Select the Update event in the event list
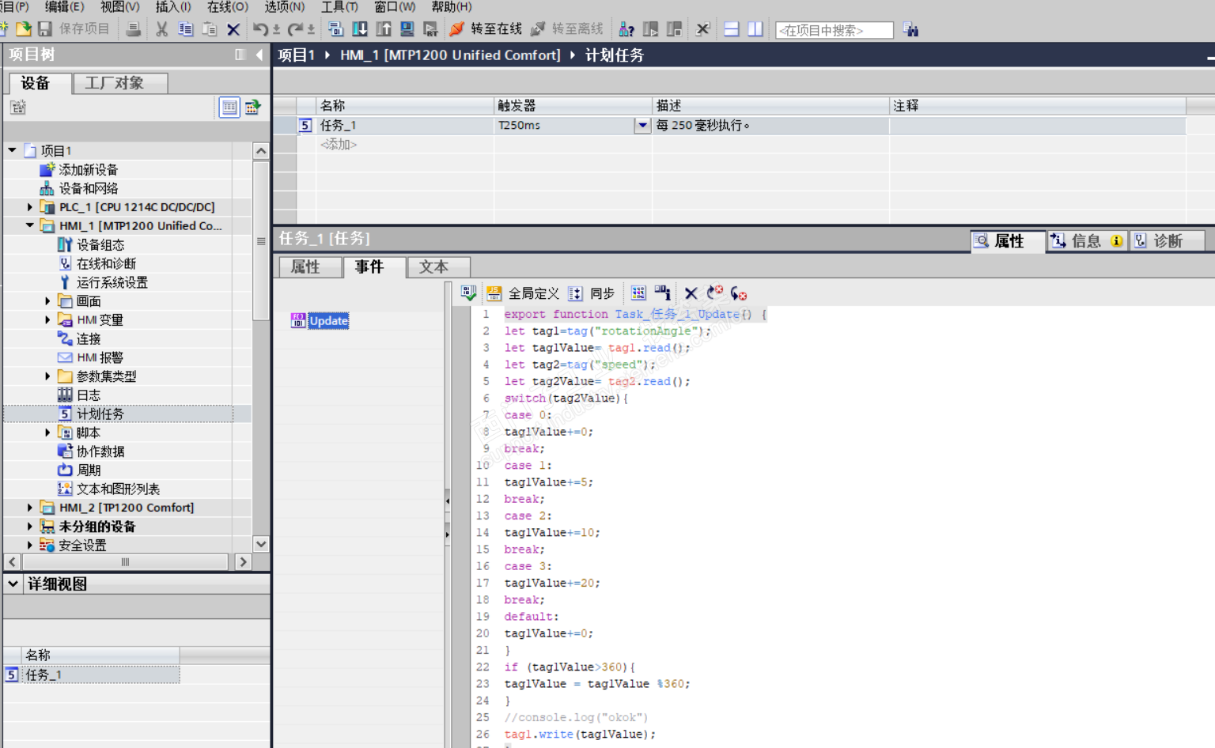The image size is (1215, 748). point(327,320)
